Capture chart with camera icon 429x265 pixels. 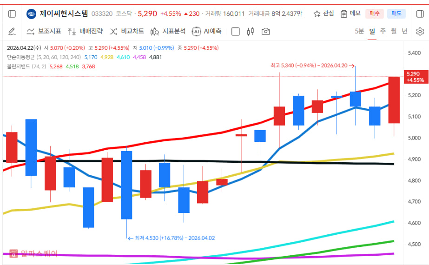pyautogui.click(x=265, y=32)
